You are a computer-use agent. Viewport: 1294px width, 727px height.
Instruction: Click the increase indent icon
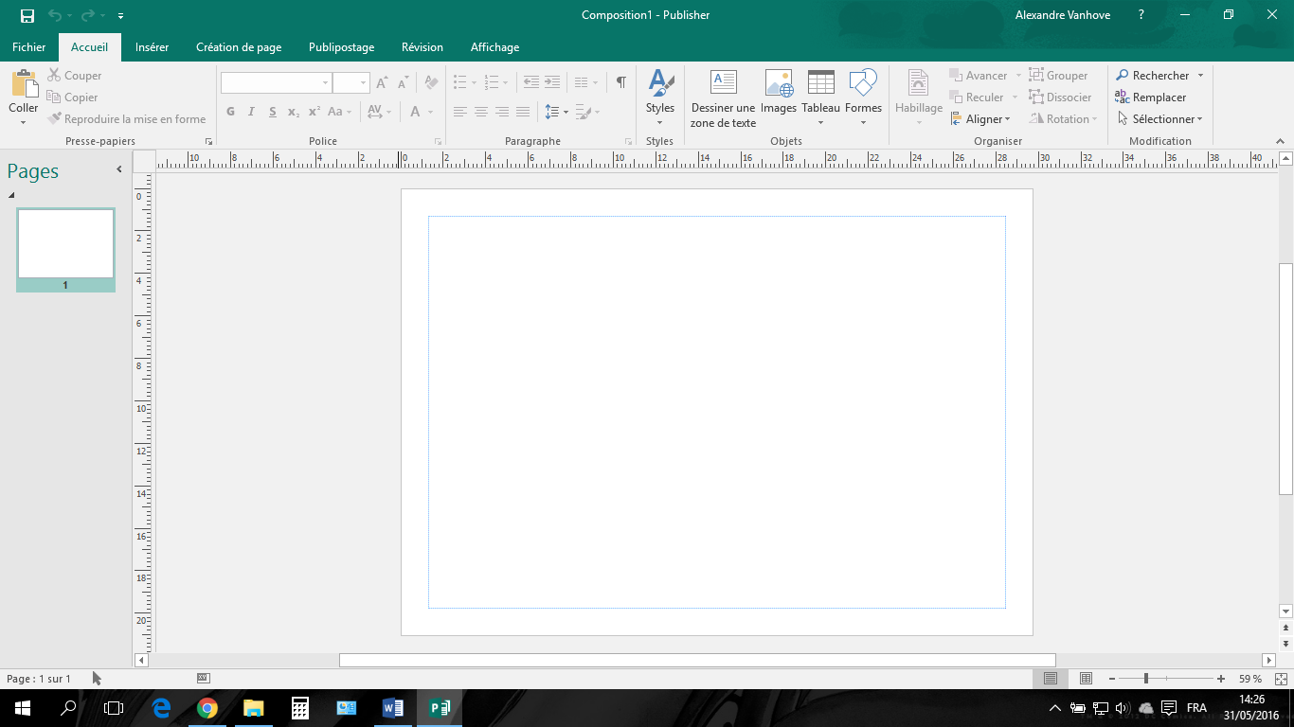552,83
